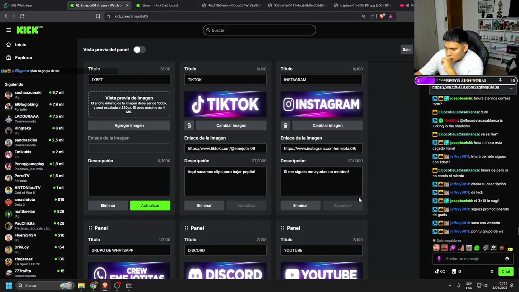
Task: Grab the YOUTUBE panel drag handle
Action: 283,228
